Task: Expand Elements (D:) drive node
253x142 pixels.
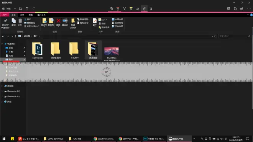Action: pos(2,91)
